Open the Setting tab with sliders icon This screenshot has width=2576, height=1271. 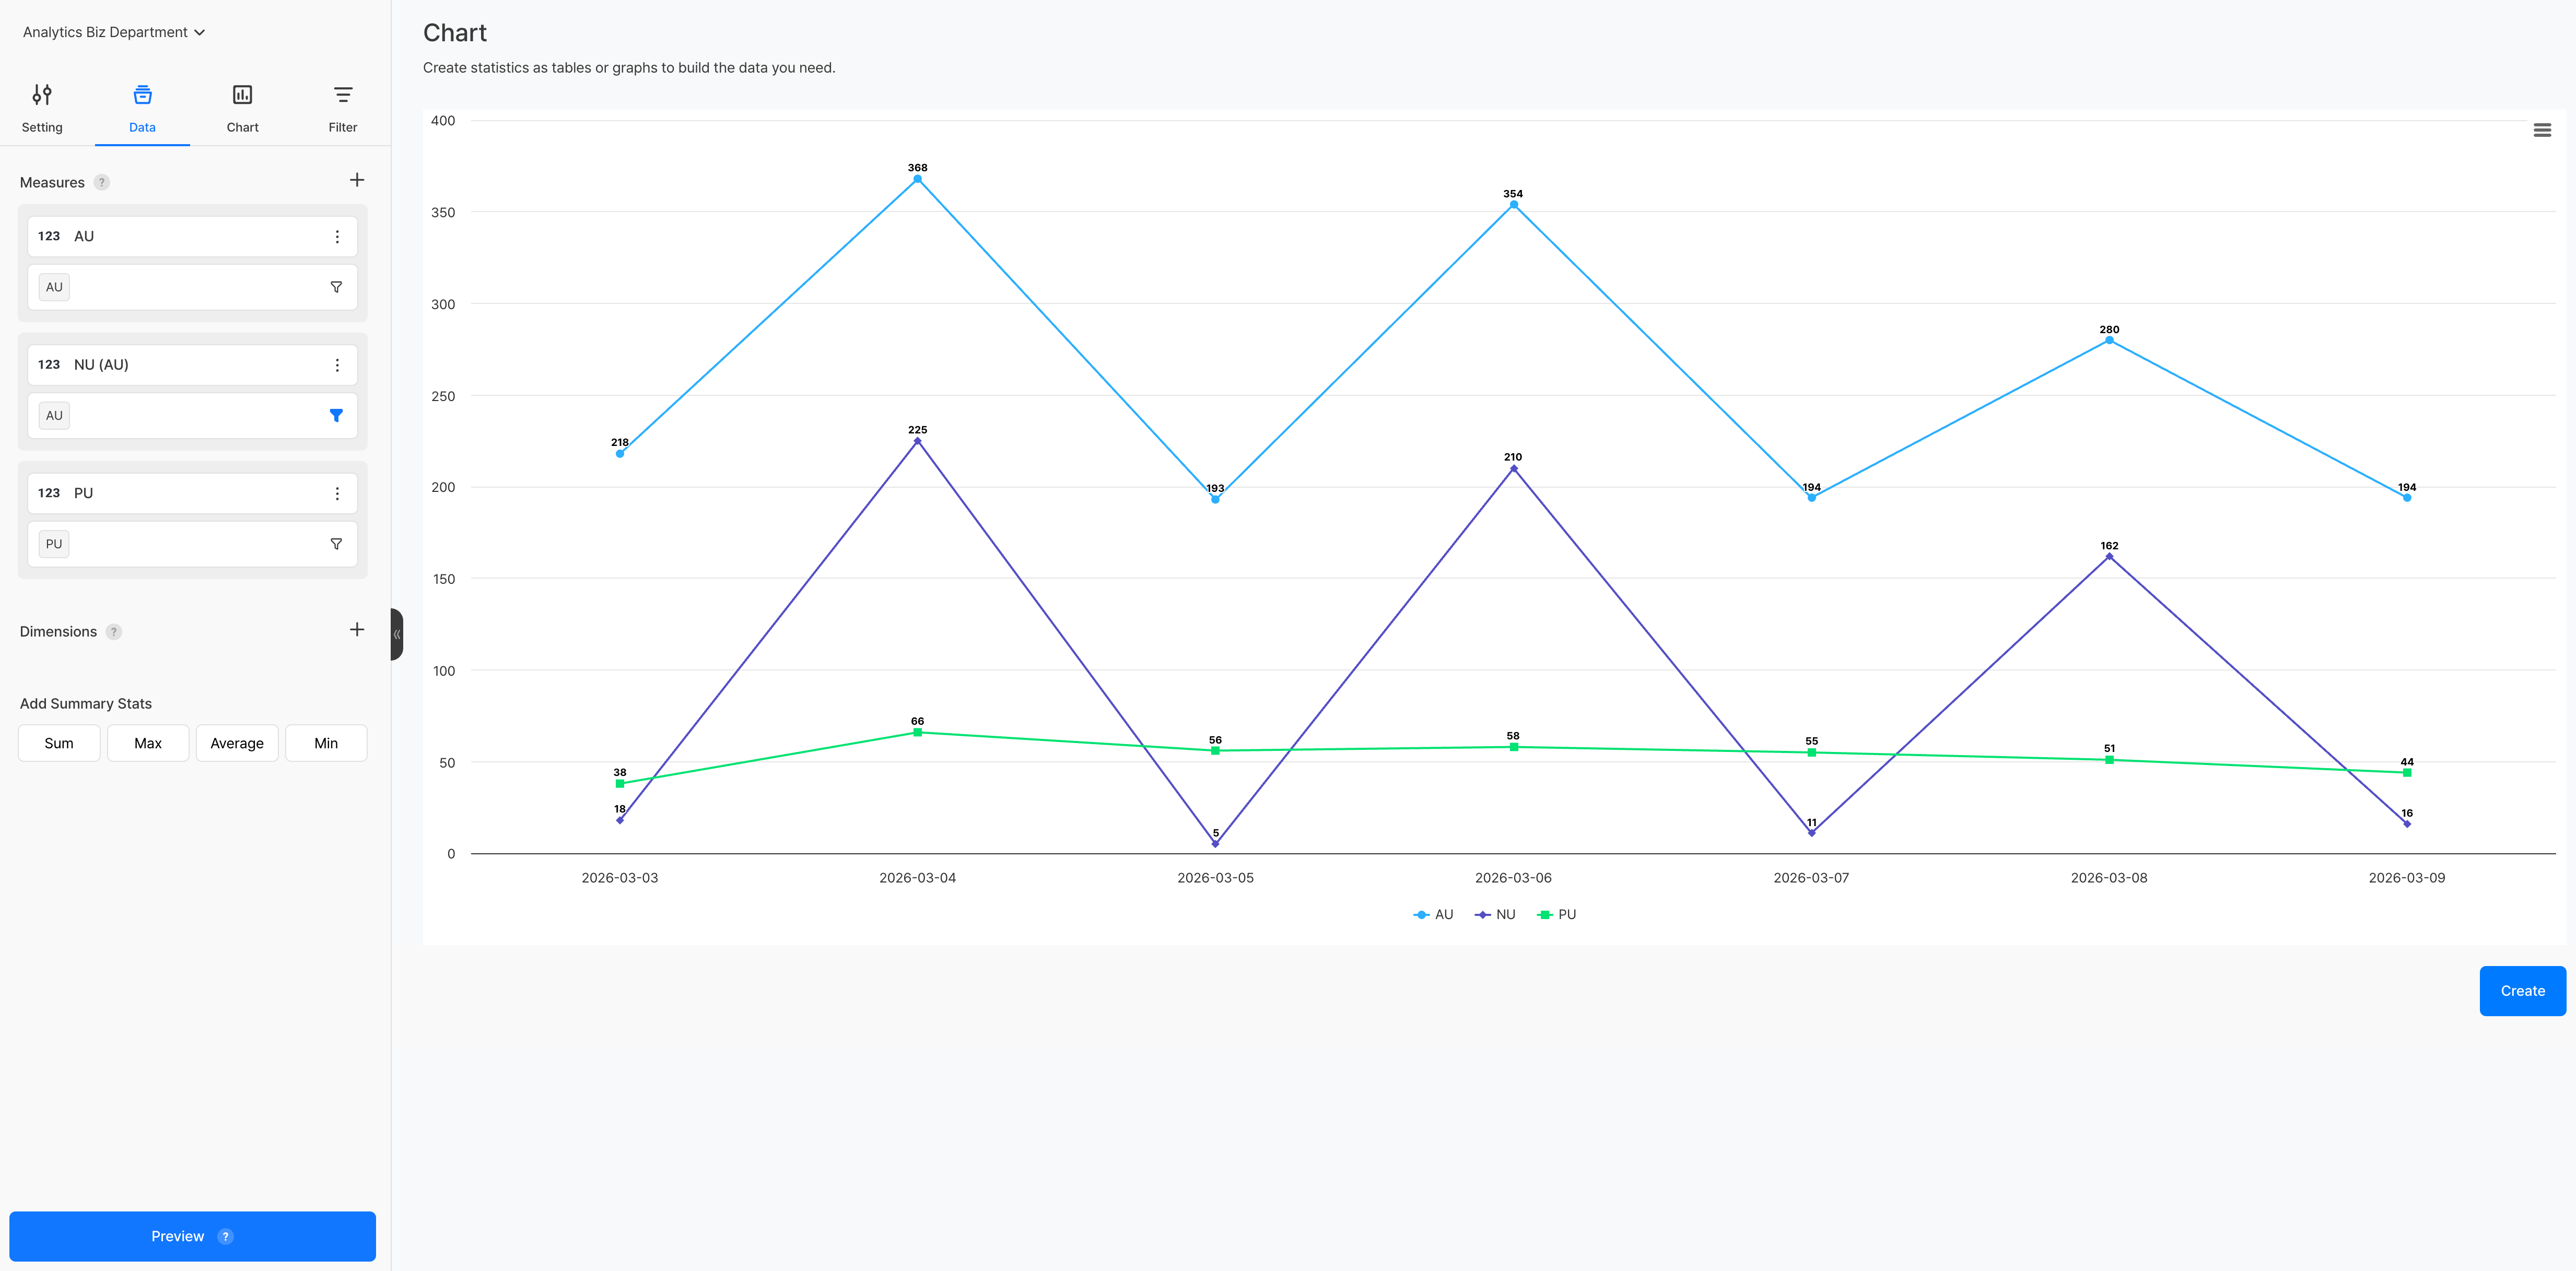(42, 108)
